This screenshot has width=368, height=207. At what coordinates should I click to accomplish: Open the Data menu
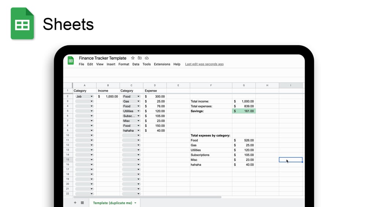135,64
